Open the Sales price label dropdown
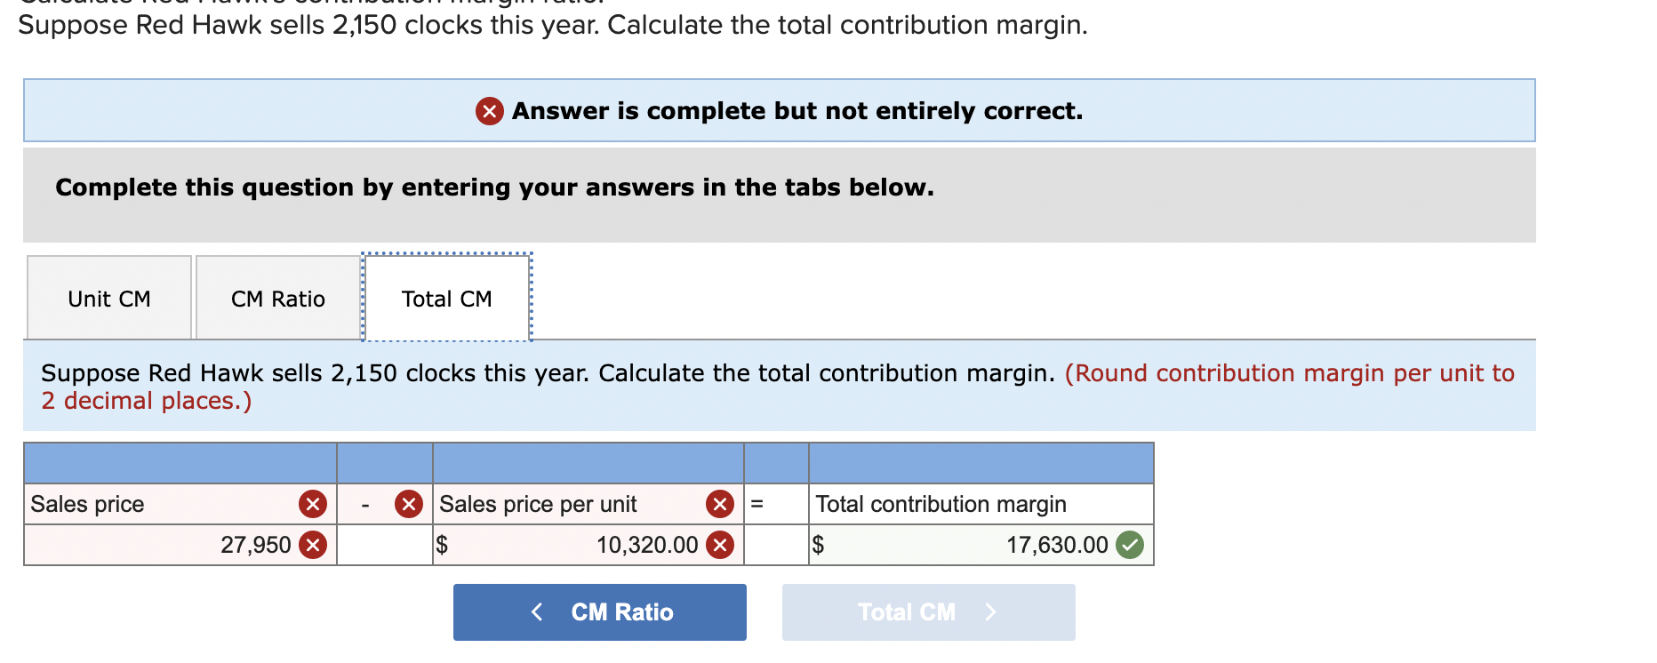Image resolution: width=1657 pixels, height=663 pixels. pos(160,504)
